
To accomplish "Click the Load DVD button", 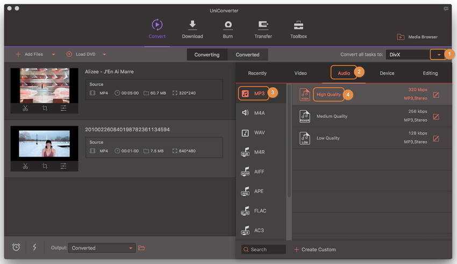I will coord(81,54).
